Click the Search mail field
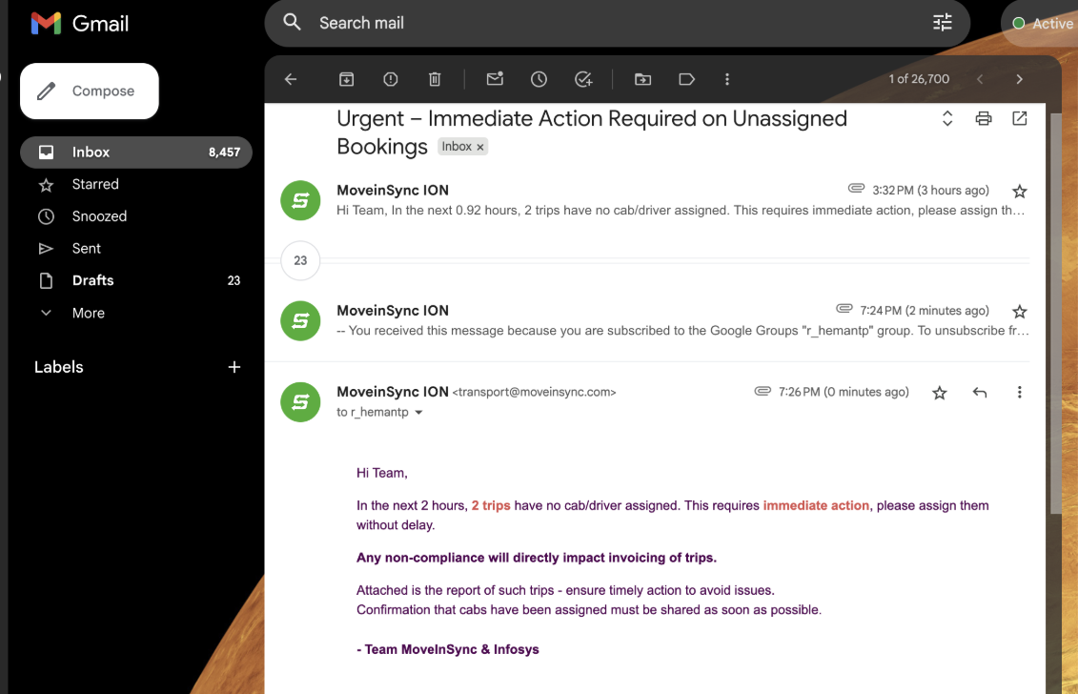Image resolution: width=1078 pixels, height=694 pixels. (x=619, y=24)
